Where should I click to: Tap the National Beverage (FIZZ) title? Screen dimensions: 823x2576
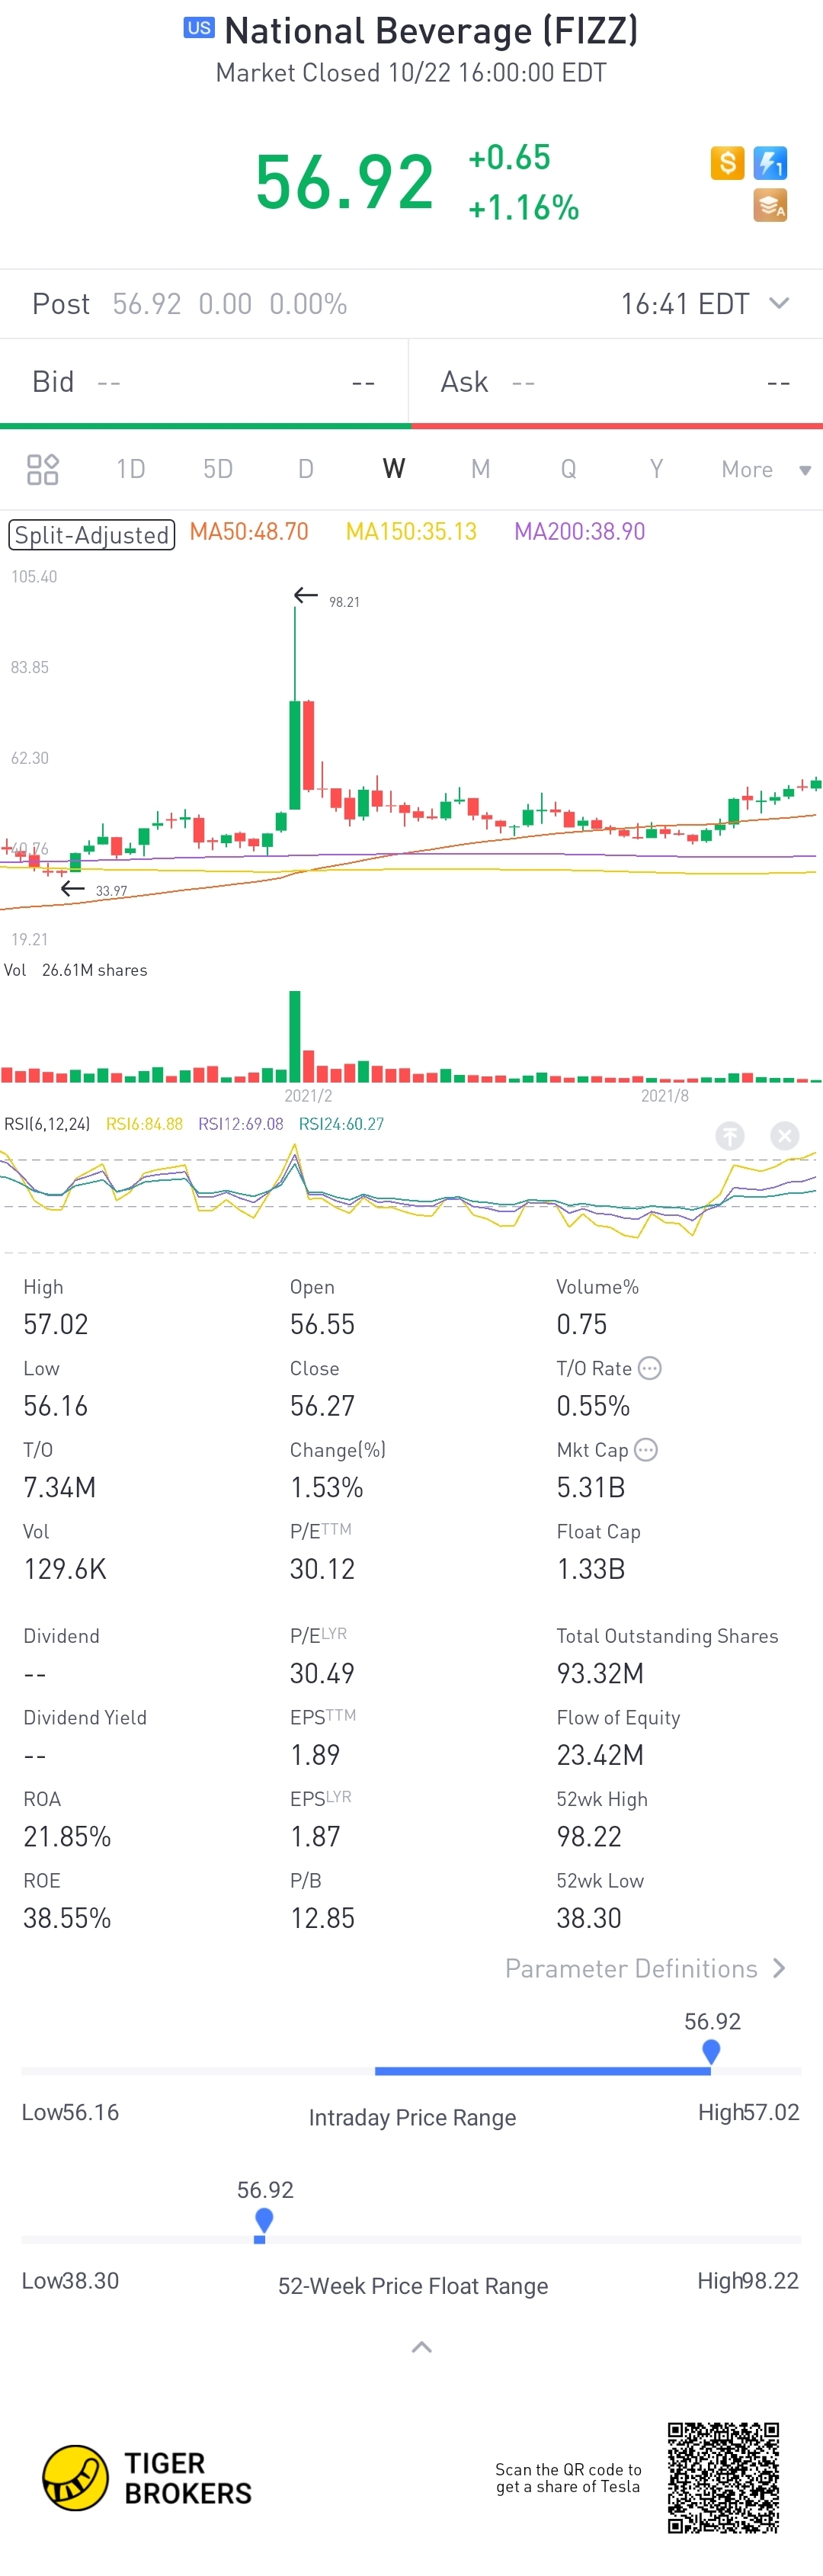(431, 31)
